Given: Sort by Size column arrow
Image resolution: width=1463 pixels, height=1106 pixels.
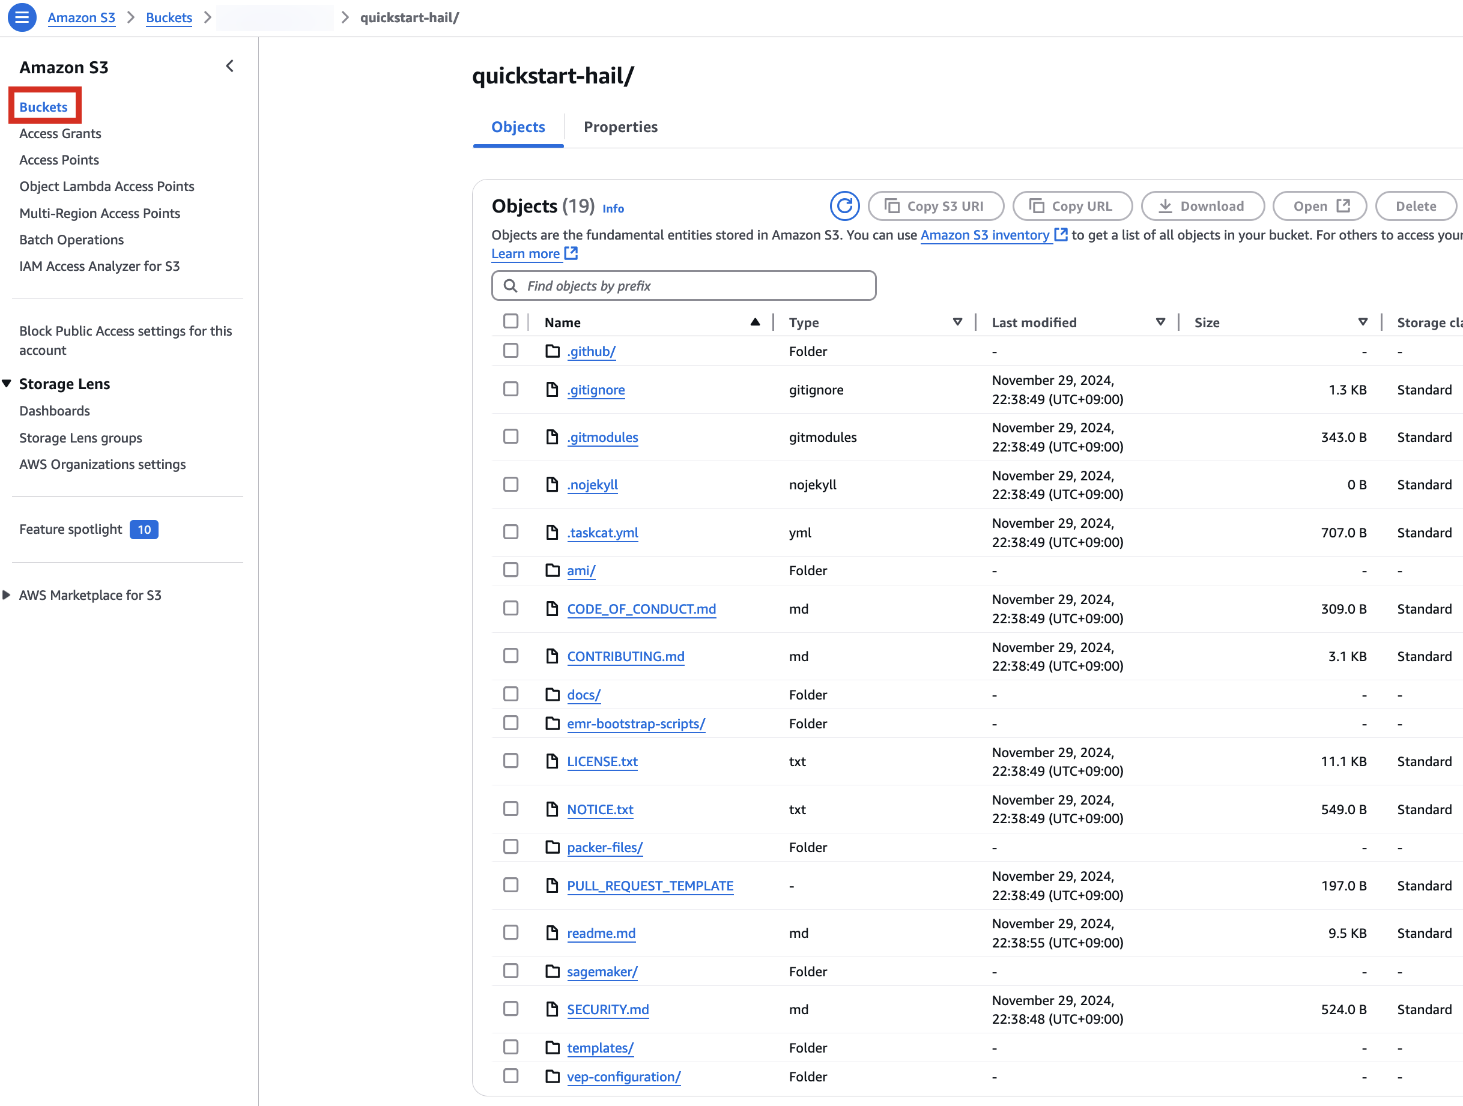Looking at the screenshot, I should [x=1363, y=322].
